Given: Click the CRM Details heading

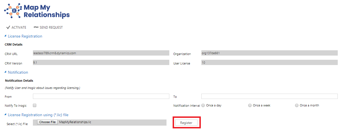Looking at the screenshot, I should tap(14, 44).
